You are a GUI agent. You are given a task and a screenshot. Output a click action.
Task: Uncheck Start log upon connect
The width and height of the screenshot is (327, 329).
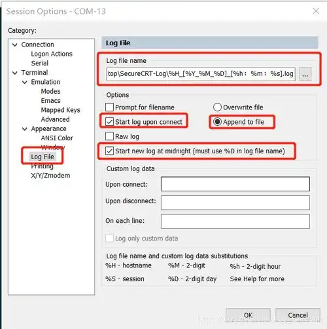pos(109,122)
